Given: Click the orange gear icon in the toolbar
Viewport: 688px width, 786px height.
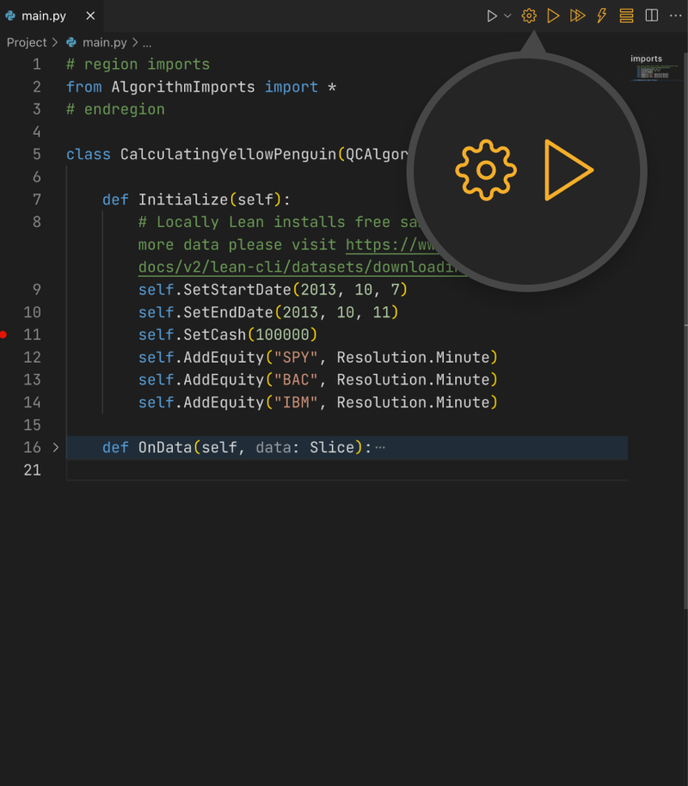Looking at the screenshot, I should pyautogui.click(x=529, y=15).
